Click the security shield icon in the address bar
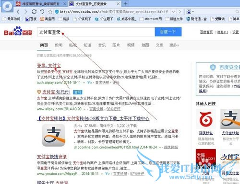 point(57,11)
